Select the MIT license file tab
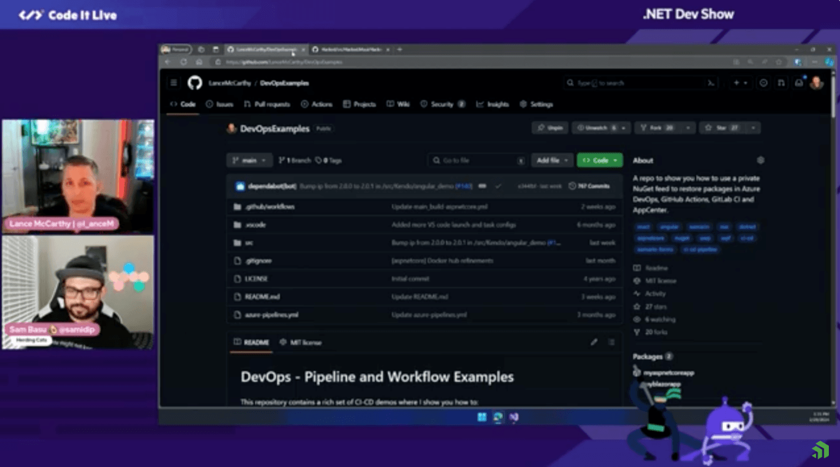Image resolution: width=840 pixels, height=467 pixels. tap(301, 342)
